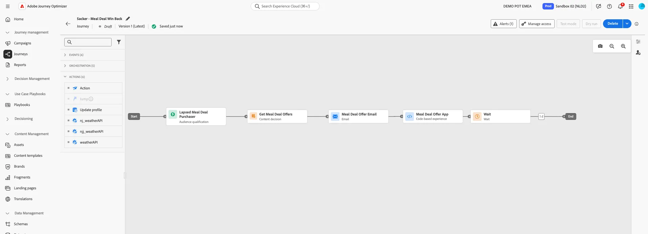Open Reports in the sidebar
Viewport: 648px width, 234px height.
[x=20, y=65]
